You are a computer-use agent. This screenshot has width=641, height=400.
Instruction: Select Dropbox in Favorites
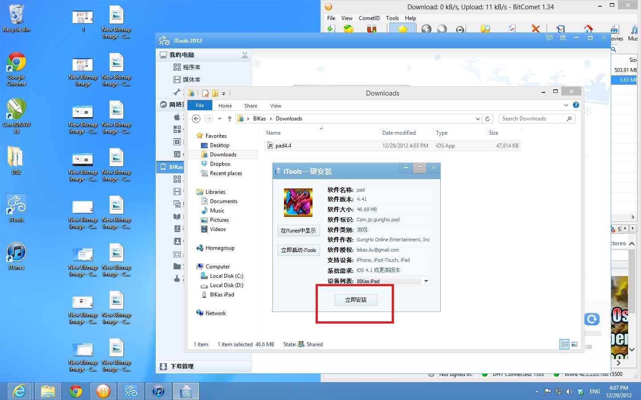click(x=220, y=164)
